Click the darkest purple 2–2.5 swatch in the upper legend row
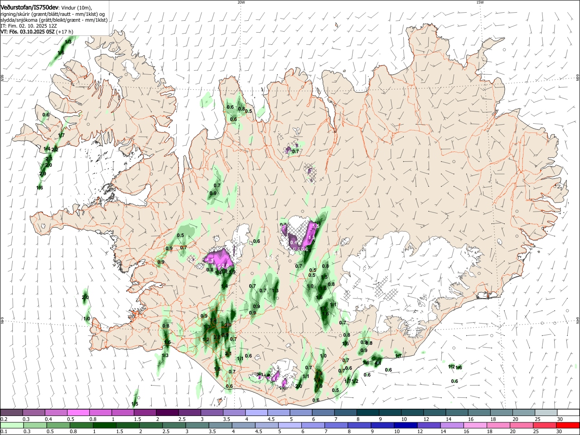The image size is (580, 435). [167, 413]
